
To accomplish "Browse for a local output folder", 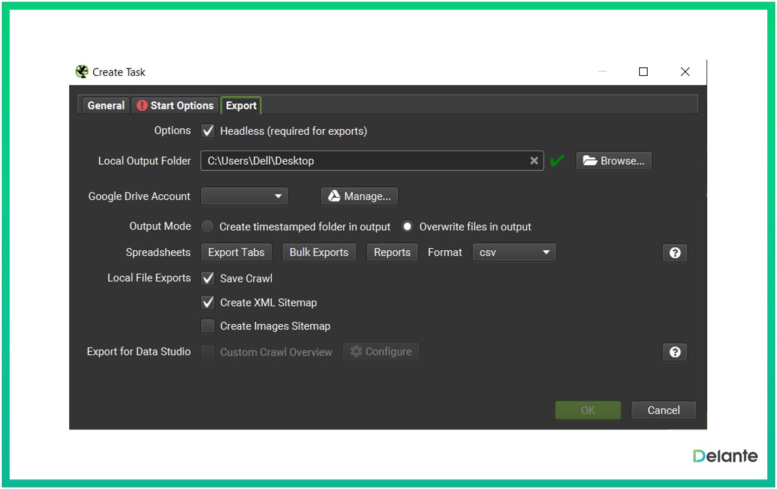I will coord(613,161).
